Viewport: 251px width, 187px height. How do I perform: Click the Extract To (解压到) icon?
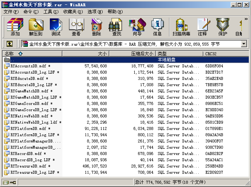[35, 27]
